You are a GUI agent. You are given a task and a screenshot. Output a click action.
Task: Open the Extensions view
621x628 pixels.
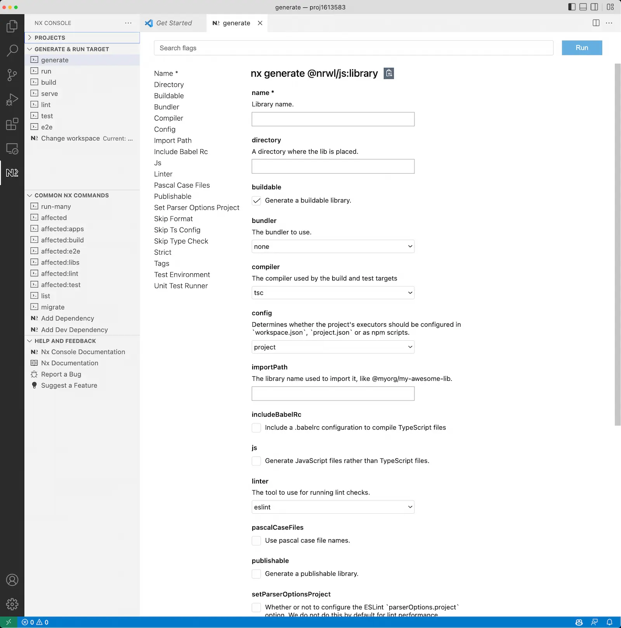[x=12, y=124]
